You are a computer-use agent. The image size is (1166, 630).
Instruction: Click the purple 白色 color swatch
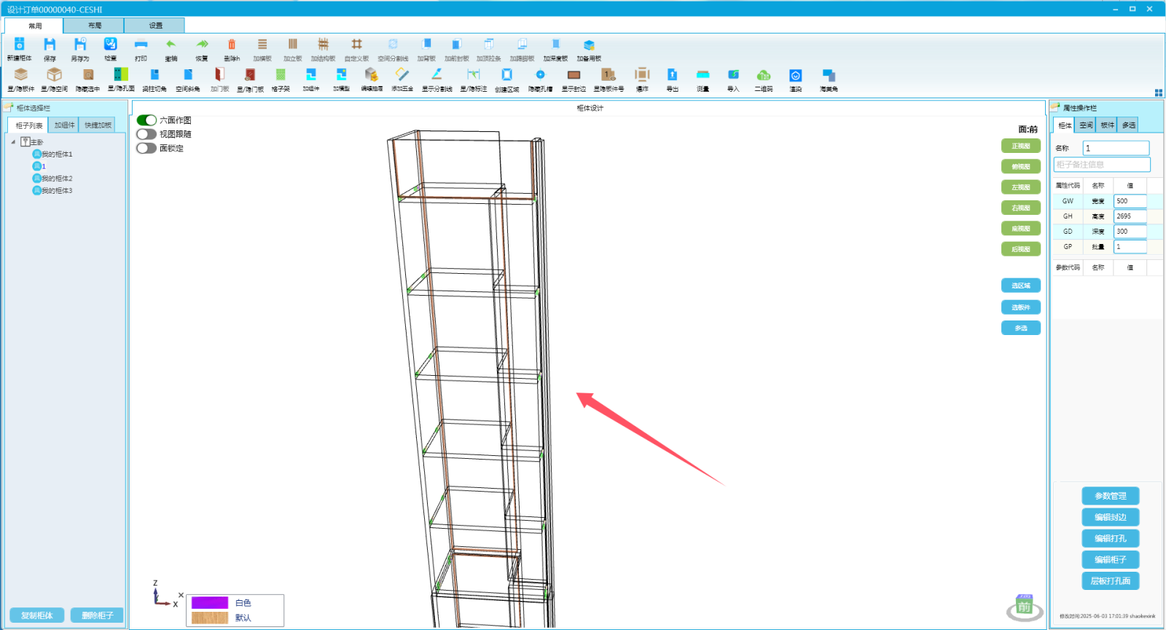point(210,602)
